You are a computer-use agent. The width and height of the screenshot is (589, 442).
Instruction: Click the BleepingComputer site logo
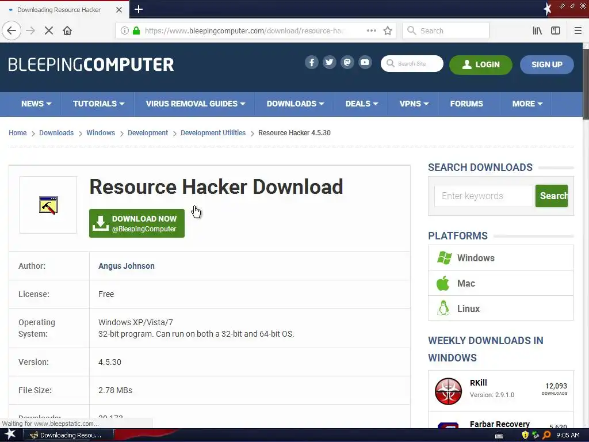pyautogui.click(x=91, y=64)
